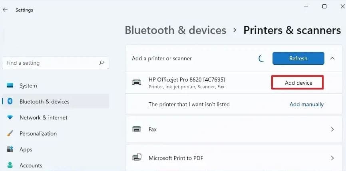Click the Personalization paintbrush icon
This screenshot has height=171, width=346.
click(10, 133)
